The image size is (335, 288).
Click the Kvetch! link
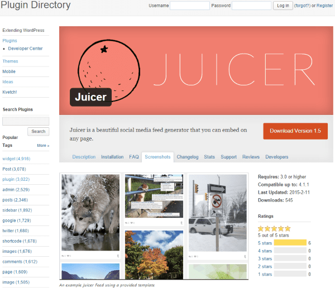[x=9, y=92]
